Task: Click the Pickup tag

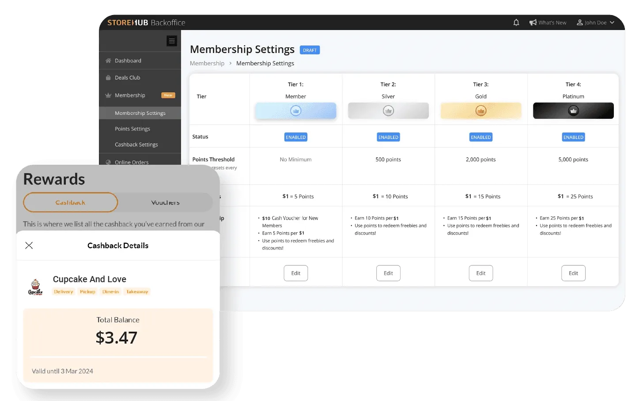Action: pyautogui.click(x=87, y=291)
